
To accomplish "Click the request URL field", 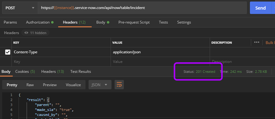I will click(x=142, y=8).
